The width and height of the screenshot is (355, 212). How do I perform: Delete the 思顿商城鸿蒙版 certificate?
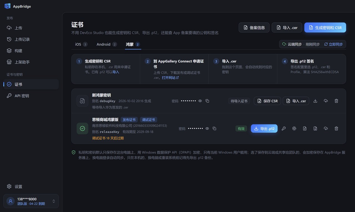(336, 128)
